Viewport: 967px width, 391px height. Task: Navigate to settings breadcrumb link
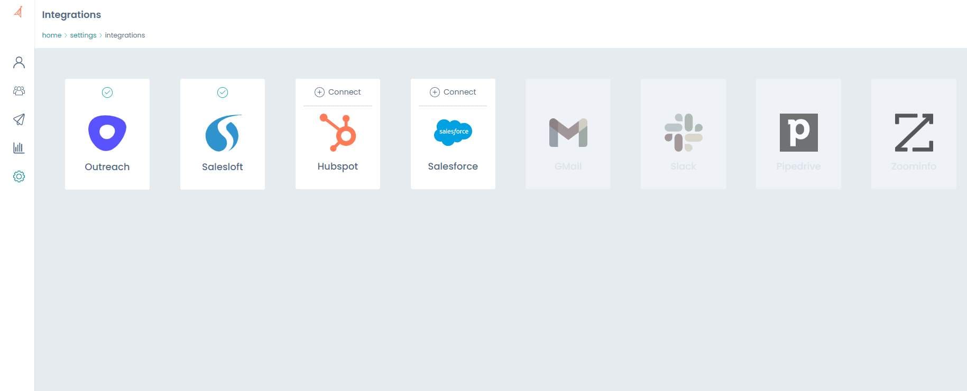click(83, 35)
